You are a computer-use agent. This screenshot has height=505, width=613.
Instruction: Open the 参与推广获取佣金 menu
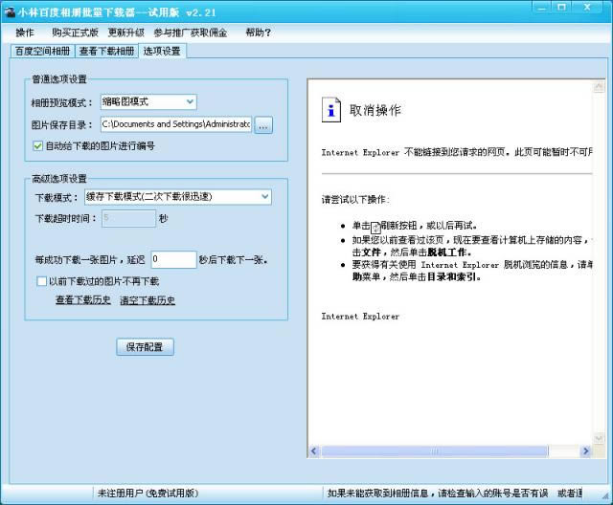point(191,33)
